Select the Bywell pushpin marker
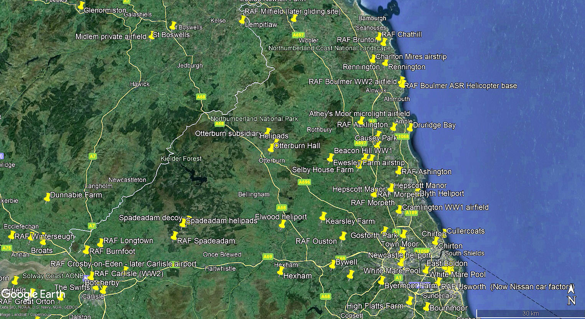585x319 pixels. [333, 264]
